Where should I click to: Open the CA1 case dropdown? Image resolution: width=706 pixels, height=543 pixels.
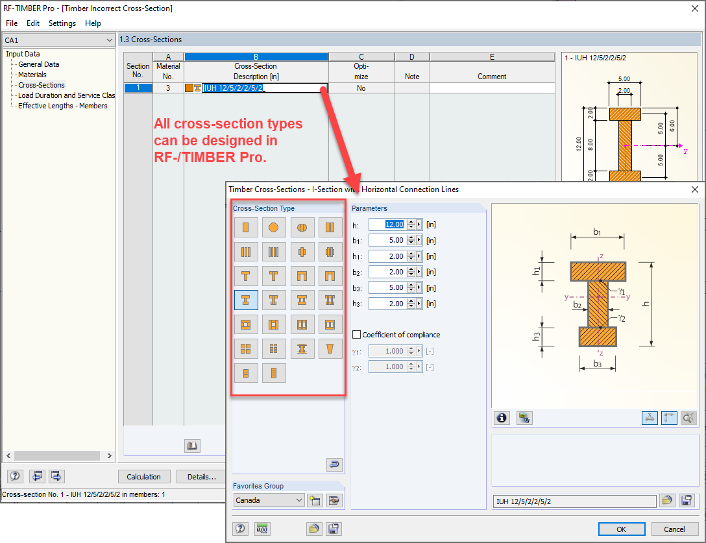(58, 40)
